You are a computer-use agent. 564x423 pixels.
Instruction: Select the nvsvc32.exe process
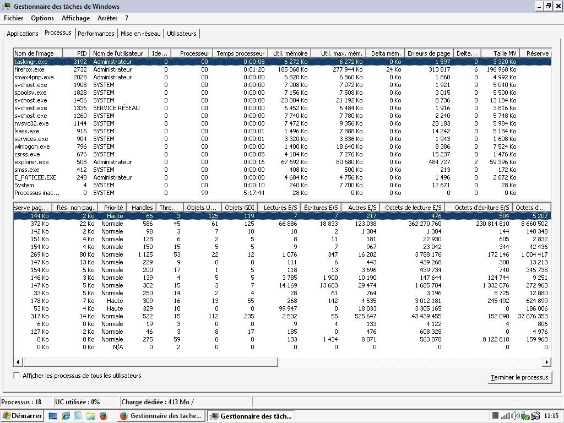pyautogui.click(x=283, y=123)
